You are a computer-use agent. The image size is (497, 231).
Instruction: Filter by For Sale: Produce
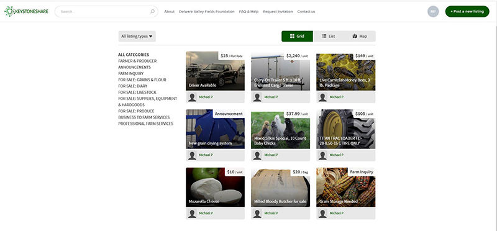click(x=136, y=111)
